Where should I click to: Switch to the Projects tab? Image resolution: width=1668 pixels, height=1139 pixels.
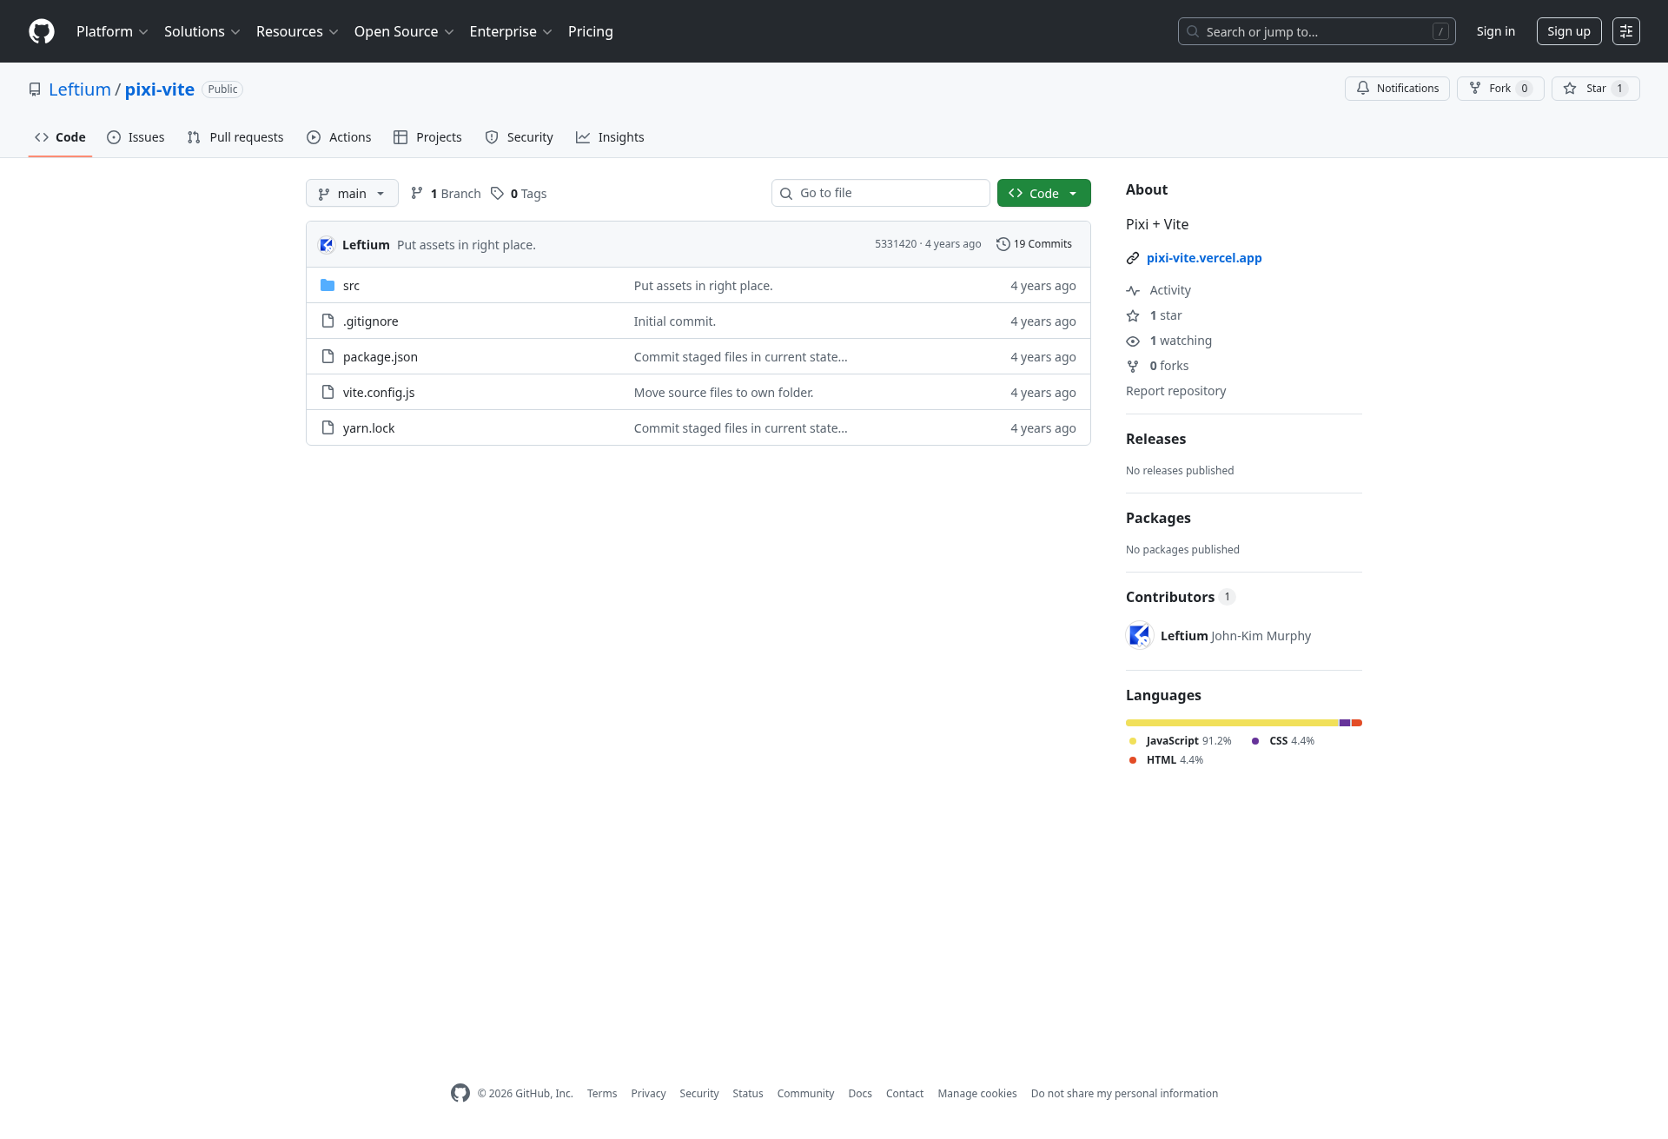pos(427,137)
